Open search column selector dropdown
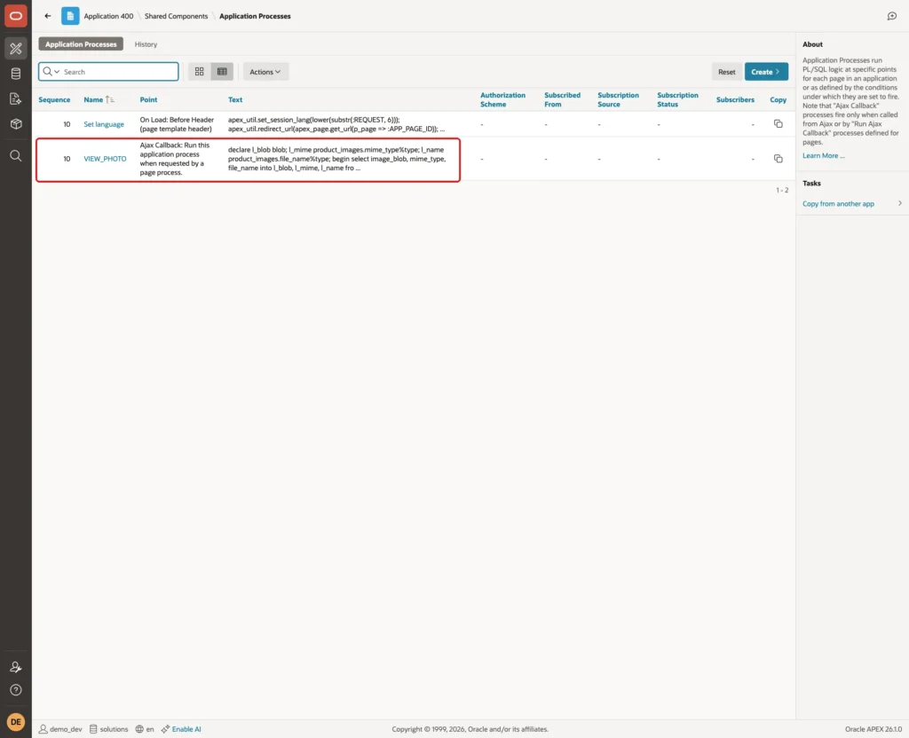Screen dimensions: 909x738 point(51,71)
